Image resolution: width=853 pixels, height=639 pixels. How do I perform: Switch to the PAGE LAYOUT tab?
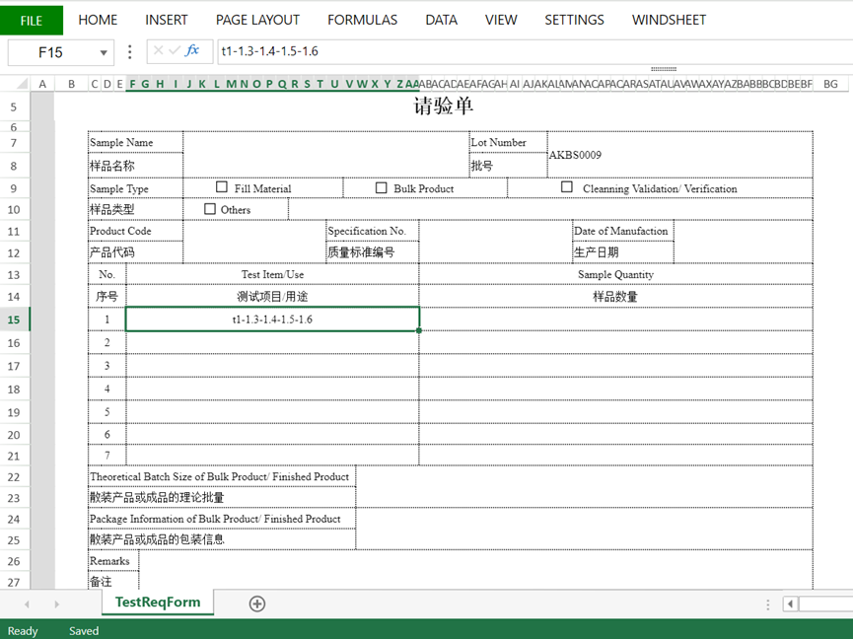(257, 20)
